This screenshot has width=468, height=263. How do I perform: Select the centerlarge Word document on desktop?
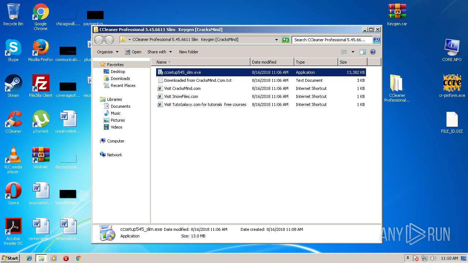(41, 229)
